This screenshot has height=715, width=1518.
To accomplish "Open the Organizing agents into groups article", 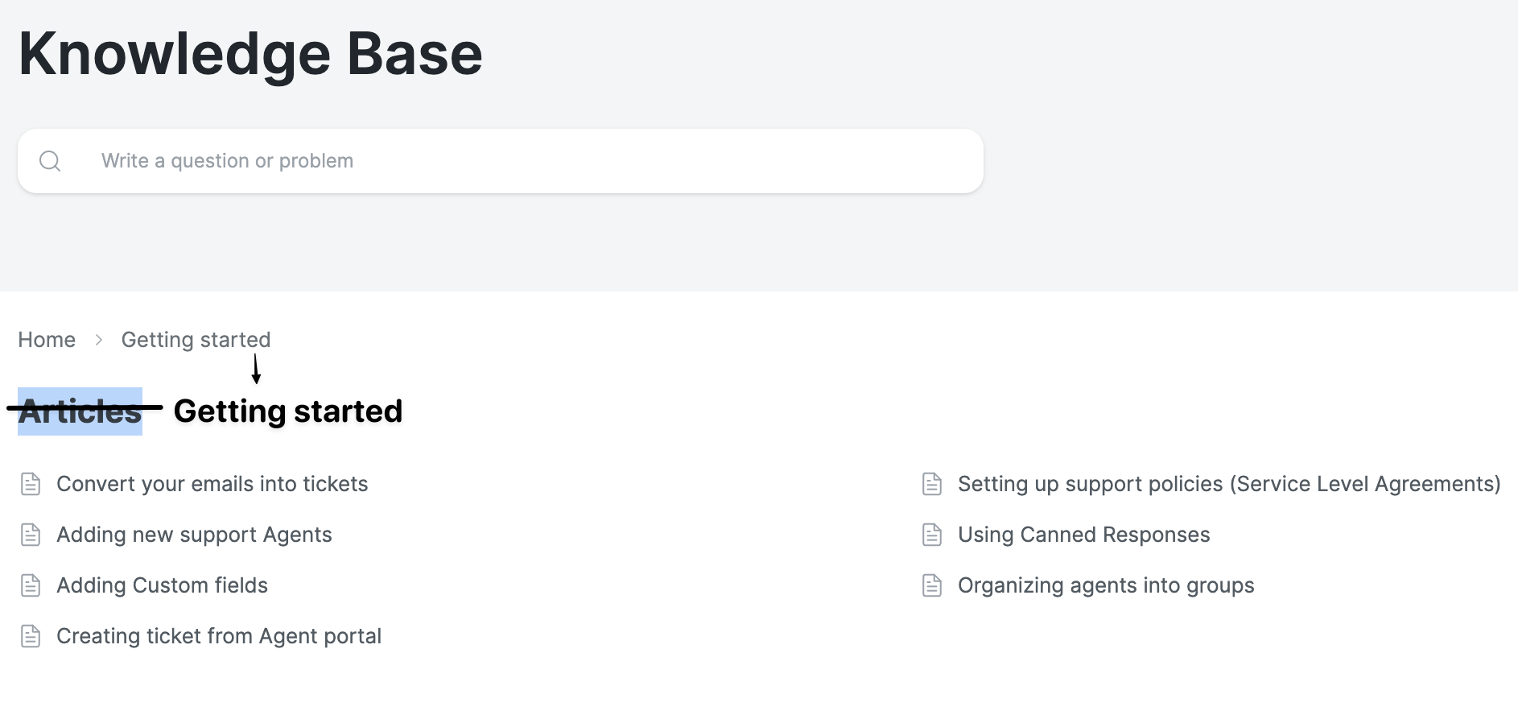I will (x=1105, y=585).
